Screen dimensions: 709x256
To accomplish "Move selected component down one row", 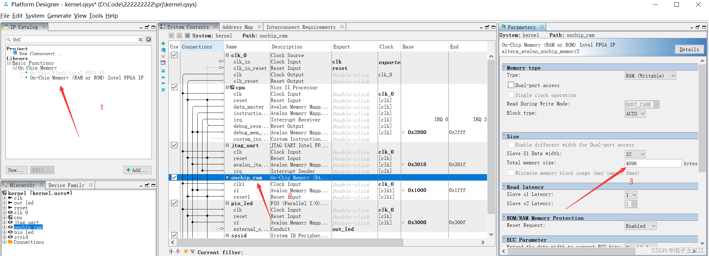I will [x=163, y=83].
